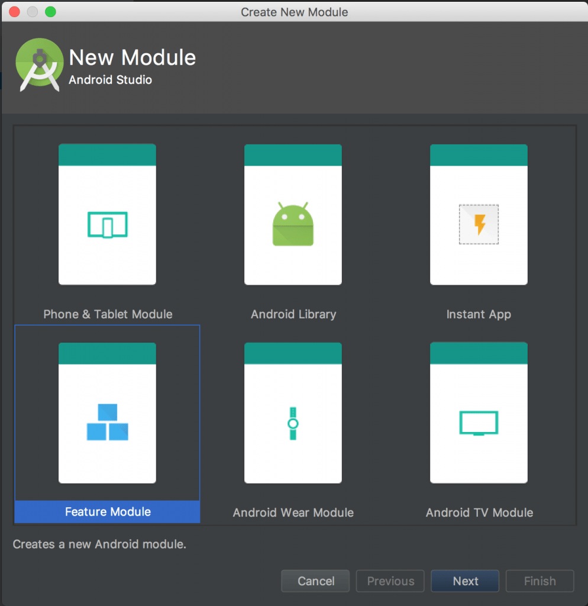Select the "Phone & Tablet Module" label
Image resolution: width=588 pixels, height=606 pixels.
click(108, 314)
